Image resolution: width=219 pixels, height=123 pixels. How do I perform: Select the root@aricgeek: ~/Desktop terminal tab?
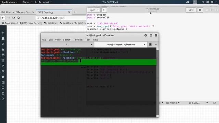[x=121, y=44]
